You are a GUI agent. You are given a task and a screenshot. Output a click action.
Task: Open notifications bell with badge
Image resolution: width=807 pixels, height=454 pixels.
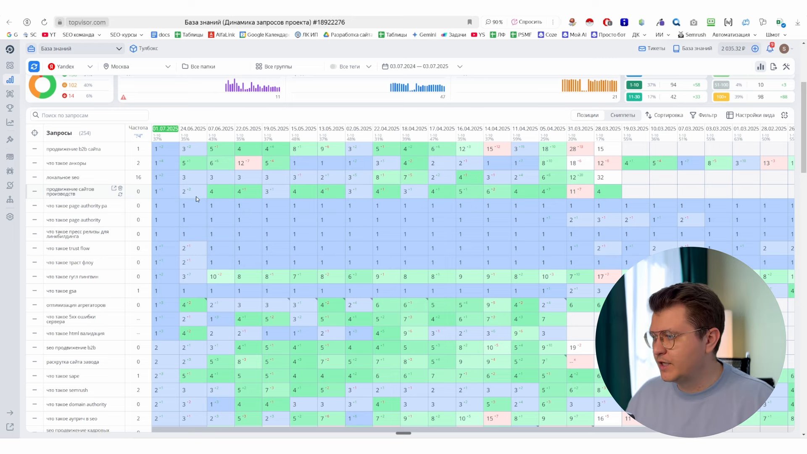point(770,48)
